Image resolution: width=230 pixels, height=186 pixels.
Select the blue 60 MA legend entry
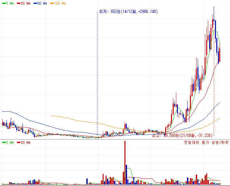tap(40, 3)
